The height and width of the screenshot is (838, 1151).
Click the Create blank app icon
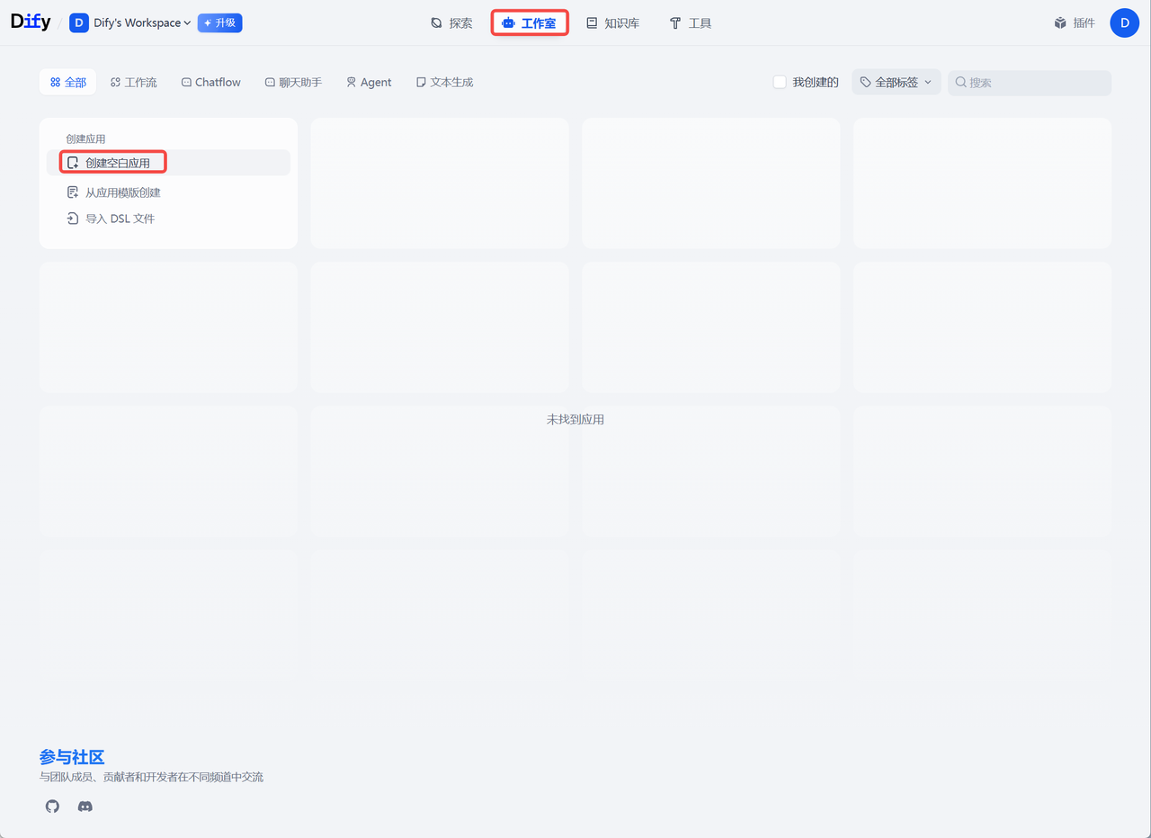pos(73,163)
